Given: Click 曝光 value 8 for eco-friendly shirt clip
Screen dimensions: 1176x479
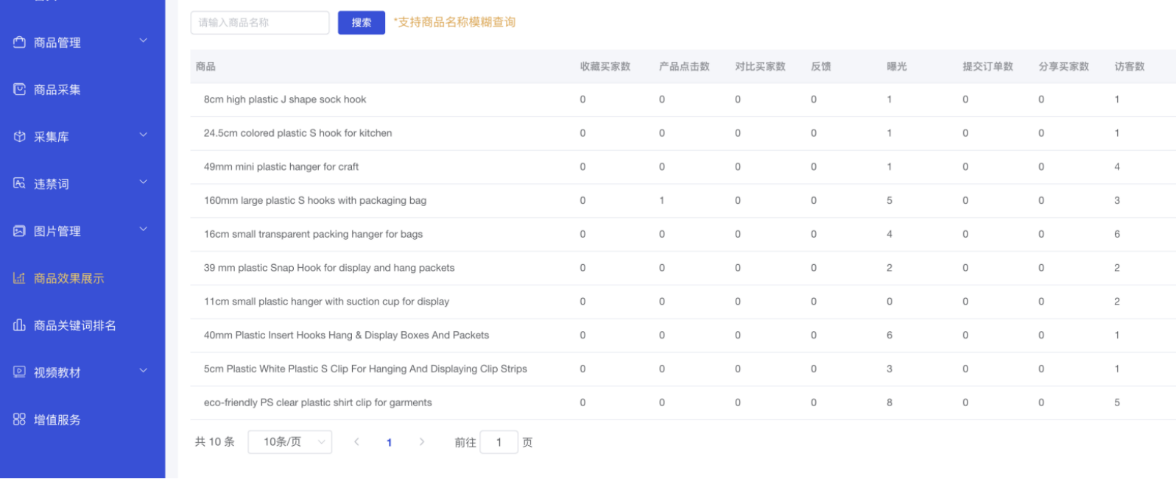Looking at the screenshot, I should 890,402.
